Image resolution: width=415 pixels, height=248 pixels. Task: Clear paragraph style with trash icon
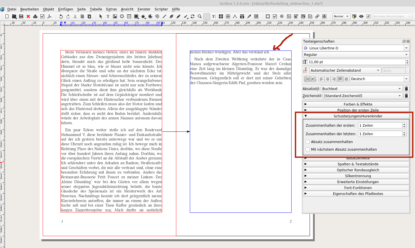click(406, 89)
